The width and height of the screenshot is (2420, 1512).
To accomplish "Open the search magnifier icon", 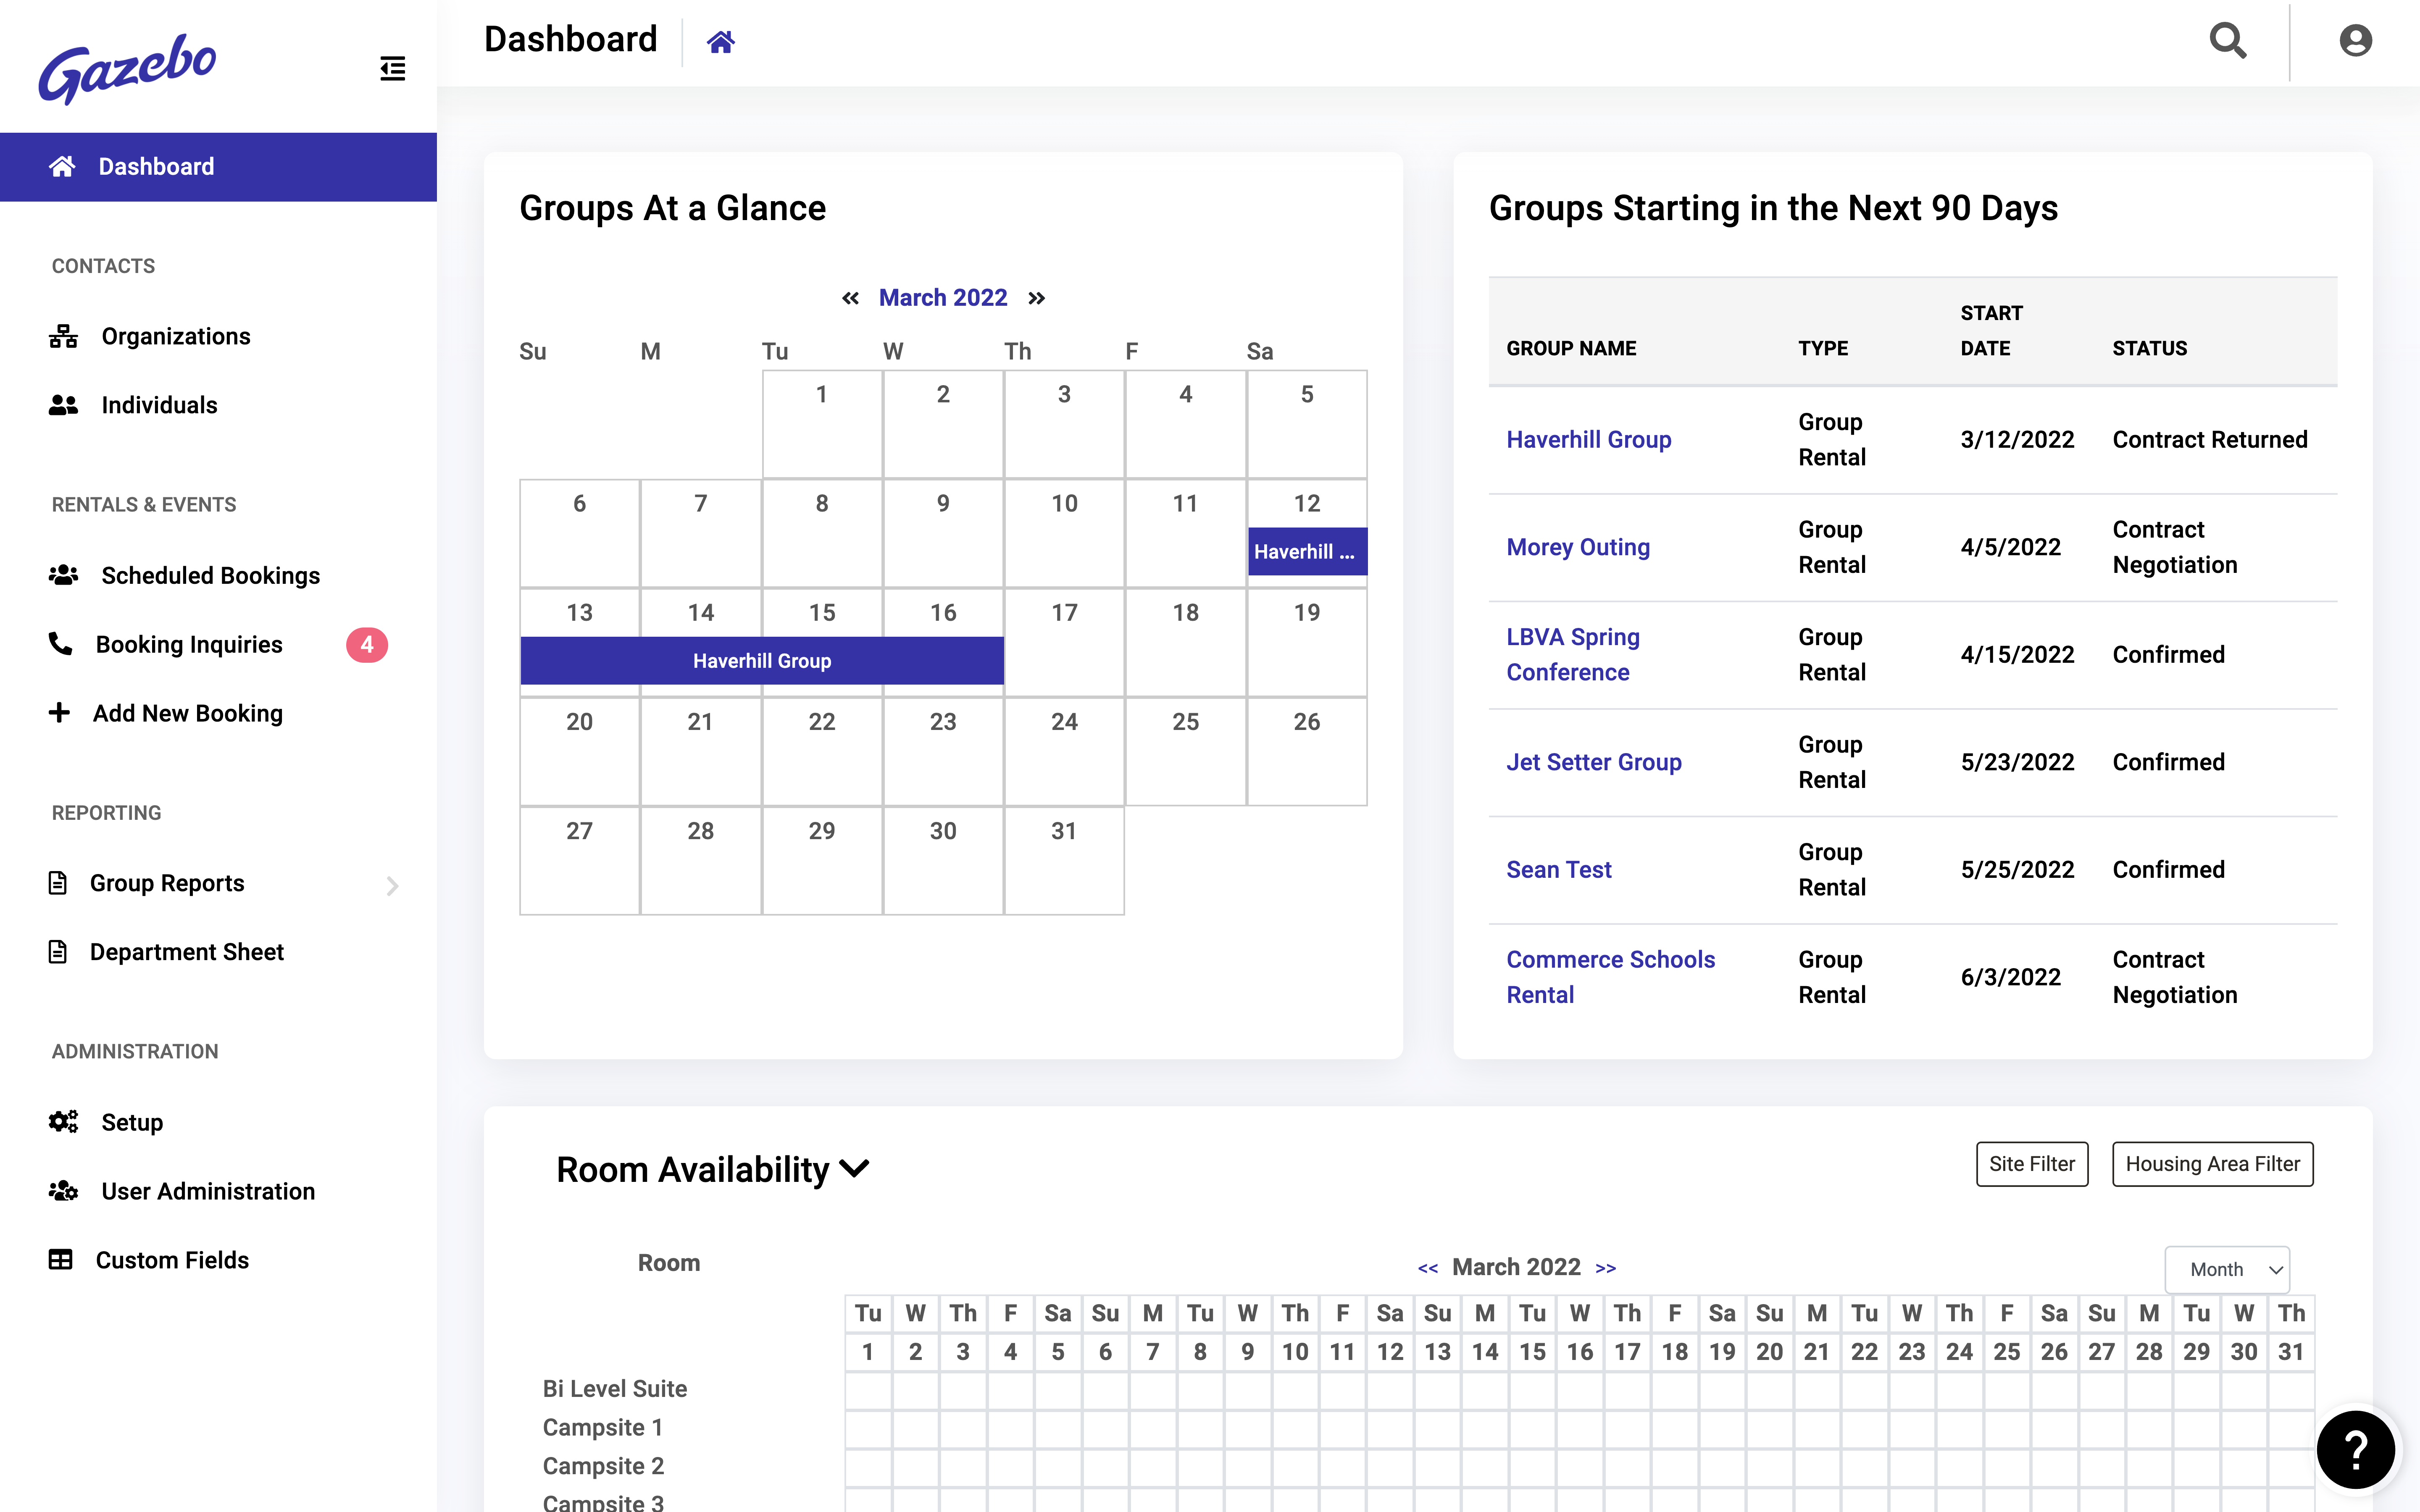I will (2228, 41).
